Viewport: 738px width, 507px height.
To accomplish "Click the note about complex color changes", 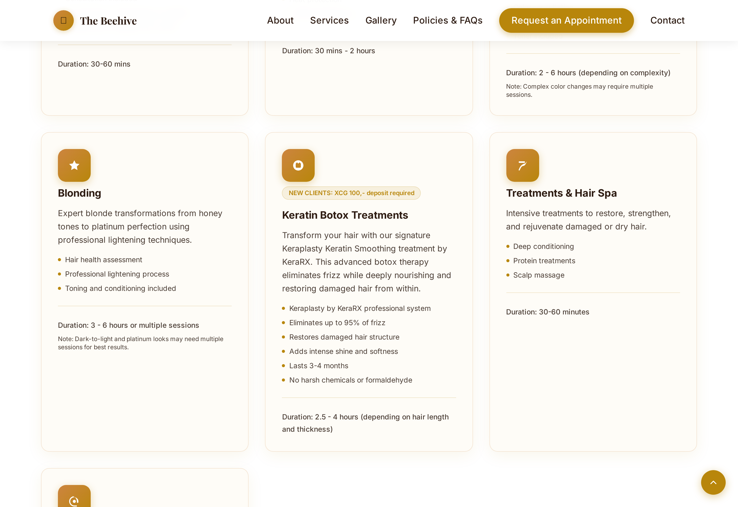I will pos(579,90).
